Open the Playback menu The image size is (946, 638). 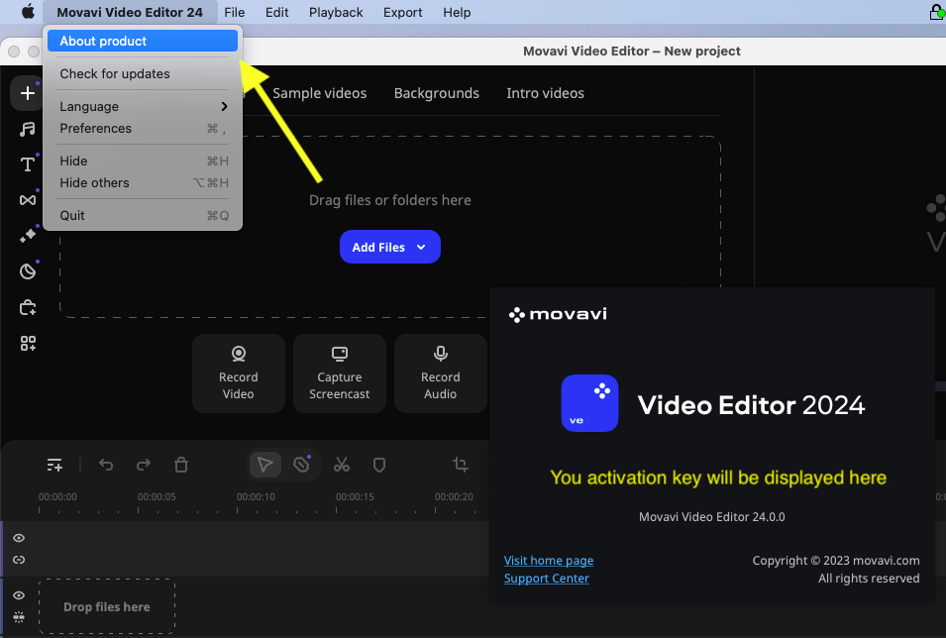[336, 12]
